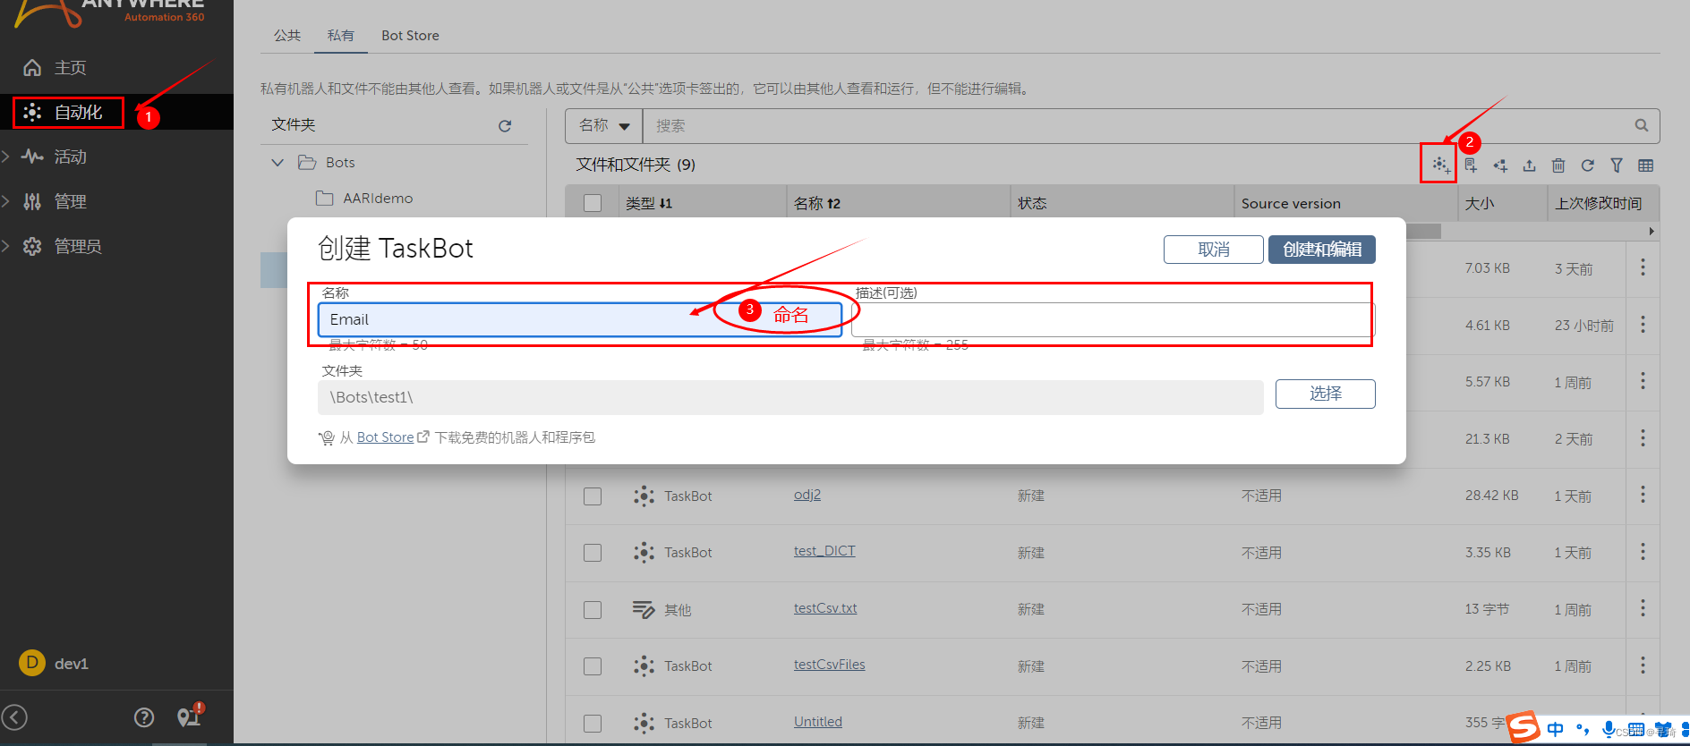Click the 搜索 search field
Screen dimensions: 1690x746
point(1137,126)
